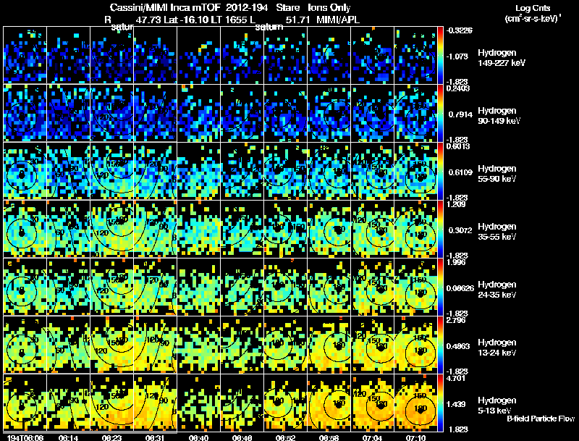Click the colorbar beside the 55-90 keV row
This screenshot has width=579, height=441.
(x=440, y=171)
